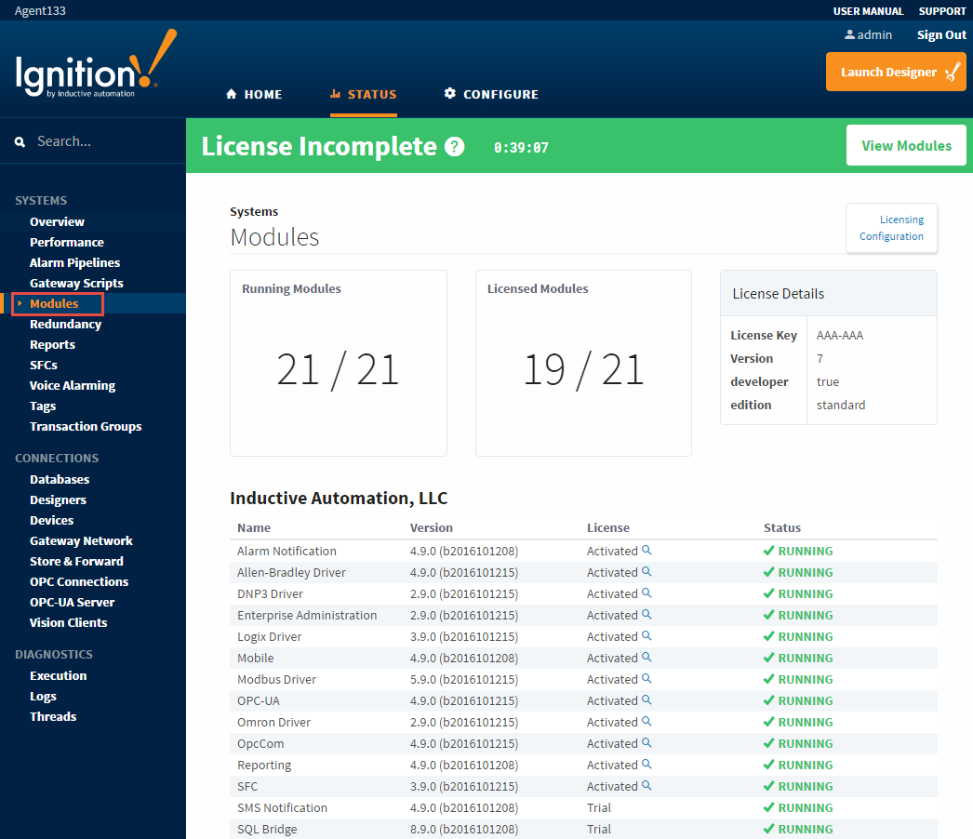This screenshot has height=839, width=973.
Task: Click the magnifier beside Alarm Notification's Activated license
Action: pos(647,551)
